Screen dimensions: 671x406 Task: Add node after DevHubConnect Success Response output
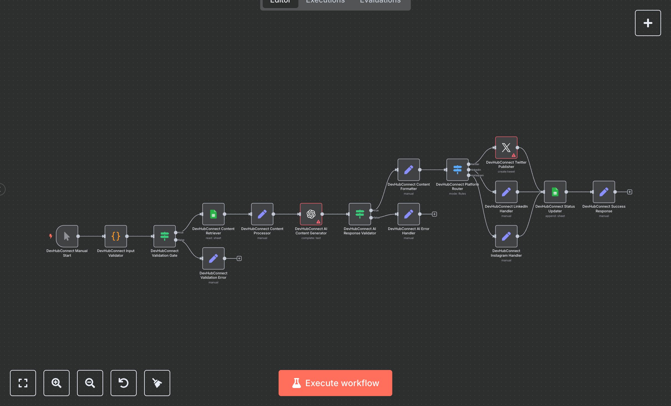pyautogui.click(x=630, y=192)
